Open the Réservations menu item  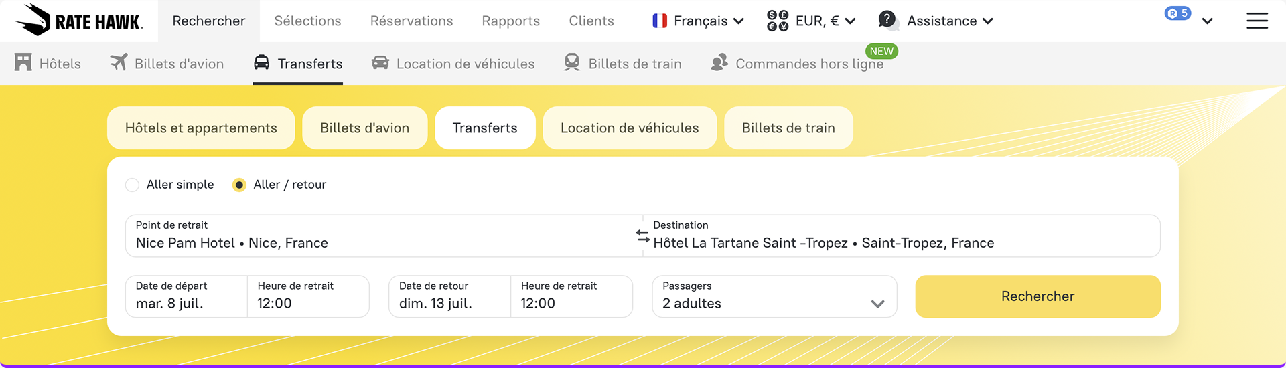(x=411, y=21)
